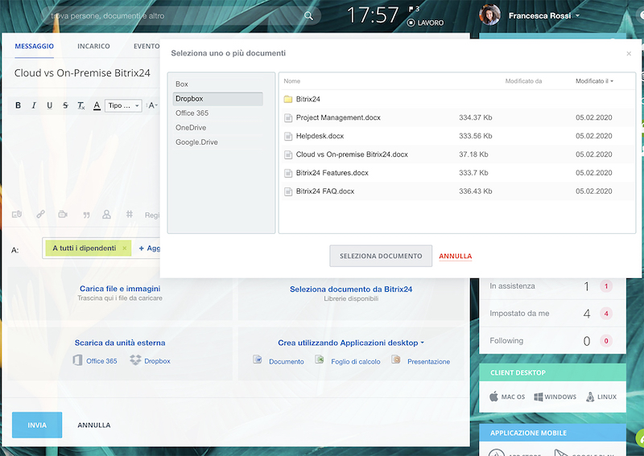Click the hashtag icon below editor
Image resolution: width=644 pixels, height=456 pixels.
click(x=130, y=214)
